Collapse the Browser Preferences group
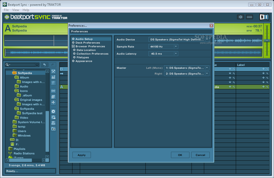 tap(73, 46)
